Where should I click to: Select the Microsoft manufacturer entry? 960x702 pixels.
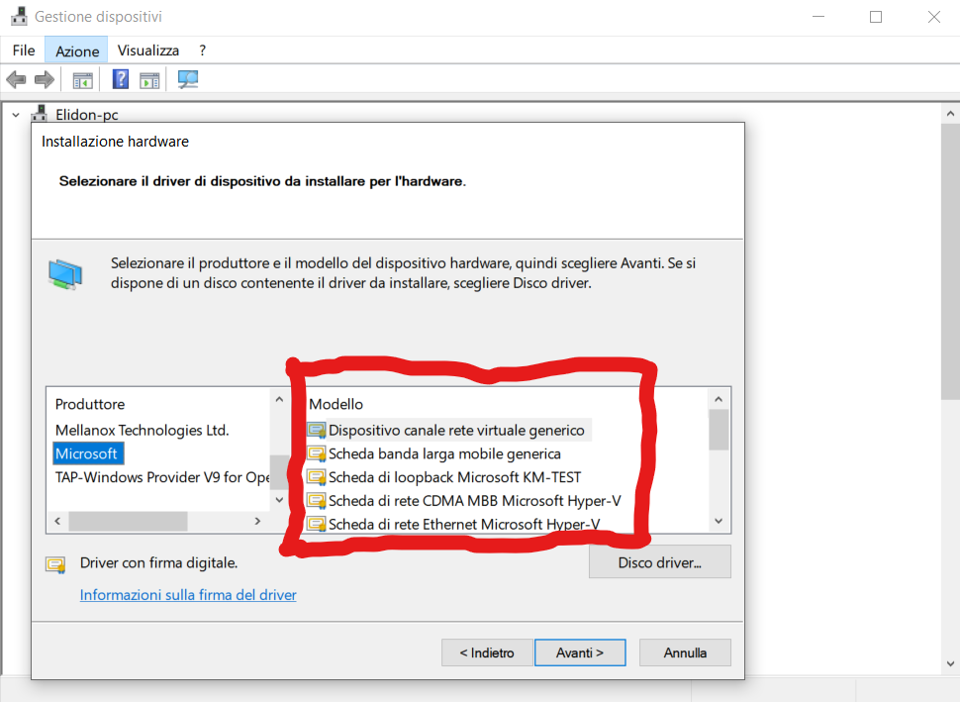(x=87, y=452)
